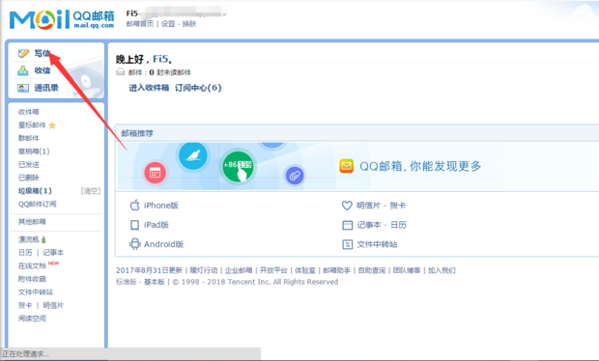Image resolution: width=599 pixels, height=361 pixels.
Task: Open QQ邮件订阅 in sidebar
Action: (x=37, y=205)
